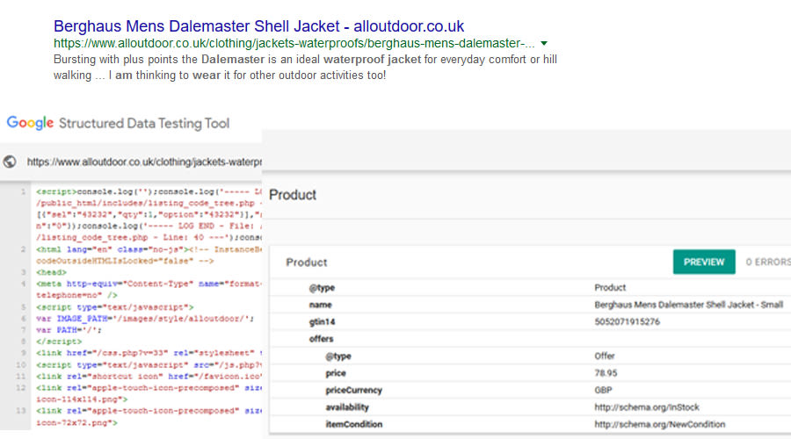This screenshot has width=791, height=439.
Task: Click the closing </script> code line
Action: point(59,342)
